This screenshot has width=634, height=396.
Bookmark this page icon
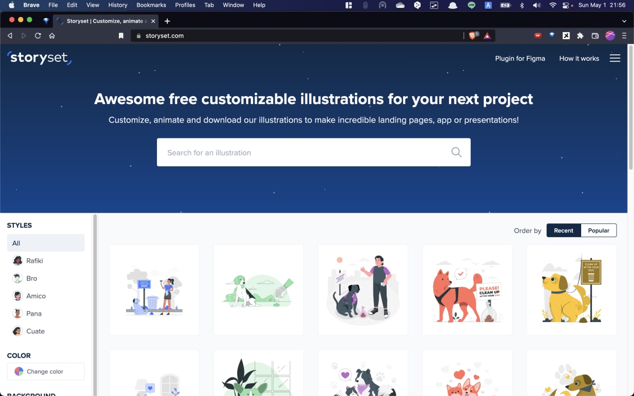click(x=121, y=36)
